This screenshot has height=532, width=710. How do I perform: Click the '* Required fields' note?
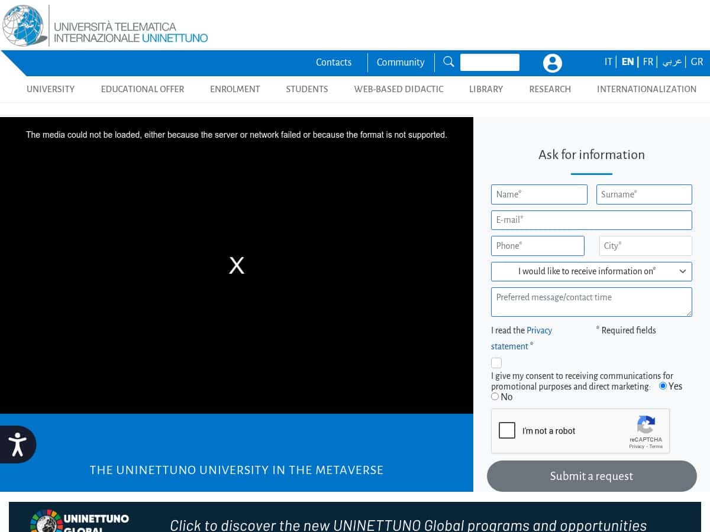coord(626,330)
